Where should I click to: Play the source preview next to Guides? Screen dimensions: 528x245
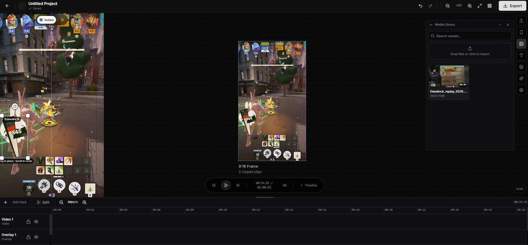pos(63,20)
